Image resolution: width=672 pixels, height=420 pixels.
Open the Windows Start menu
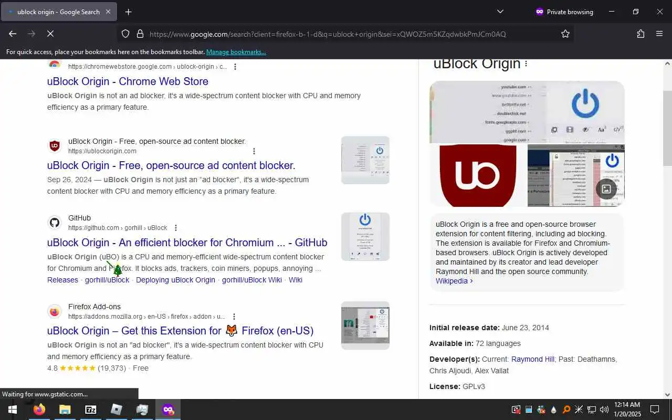tap(13, 409)
